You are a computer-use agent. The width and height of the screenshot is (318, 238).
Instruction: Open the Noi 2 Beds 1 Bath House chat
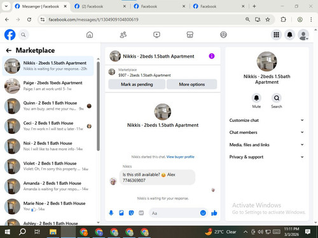(48, 146)
